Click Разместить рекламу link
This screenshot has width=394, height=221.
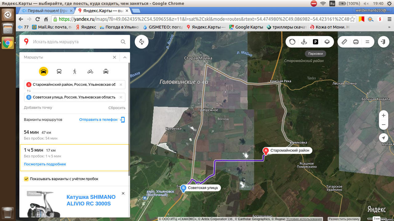tap(344, 219)
